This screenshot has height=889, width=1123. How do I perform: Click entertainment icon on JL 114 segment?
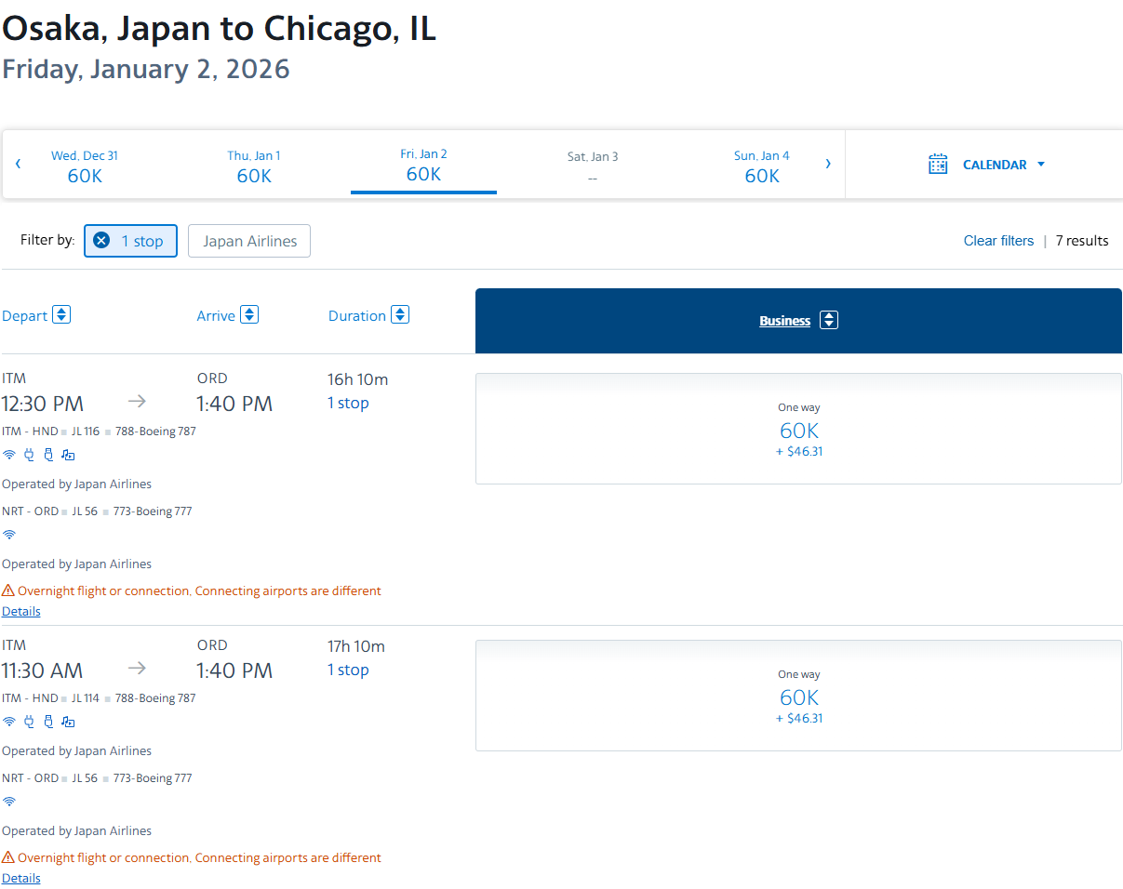point(68,722)
